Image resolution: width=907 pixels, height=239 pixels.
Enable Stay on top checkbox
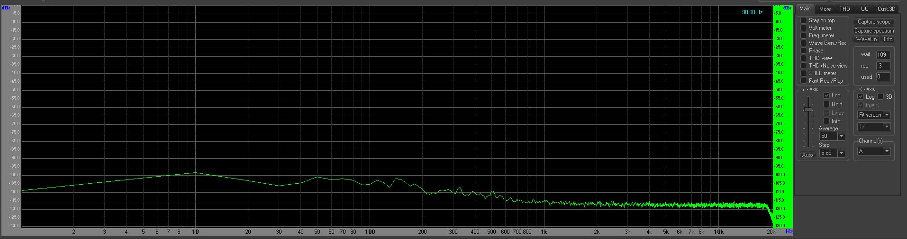[x=804, y=20]
